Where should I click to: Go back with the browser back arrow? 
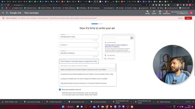click(x=2, y=5)
